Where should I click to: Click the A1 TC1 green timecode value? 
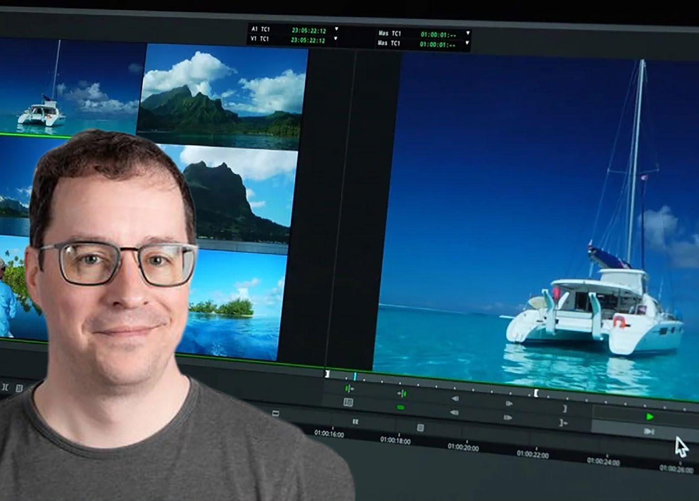[309, 31]
